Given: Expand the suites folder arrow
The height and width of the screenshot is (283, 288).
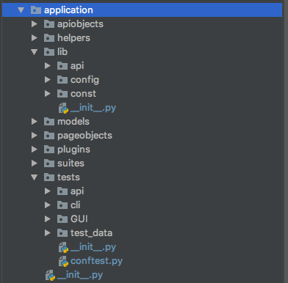Looking at the screenshot, I should [x=35, y=163].
